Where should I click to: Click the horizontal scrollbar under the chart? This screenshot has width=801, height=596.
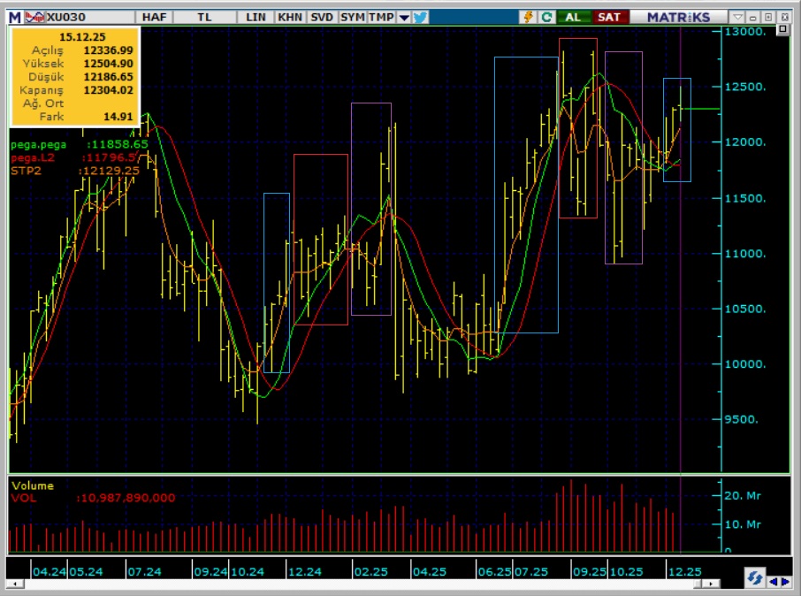click(354, 585)
